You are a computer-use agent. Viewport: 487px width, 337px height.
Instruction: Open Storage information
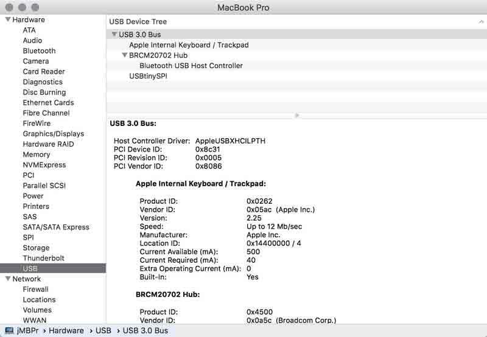tap(36, 248)
